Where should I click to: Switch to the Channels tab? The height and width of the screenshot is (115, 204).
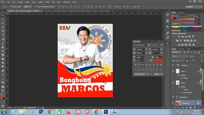pos(181,49)
